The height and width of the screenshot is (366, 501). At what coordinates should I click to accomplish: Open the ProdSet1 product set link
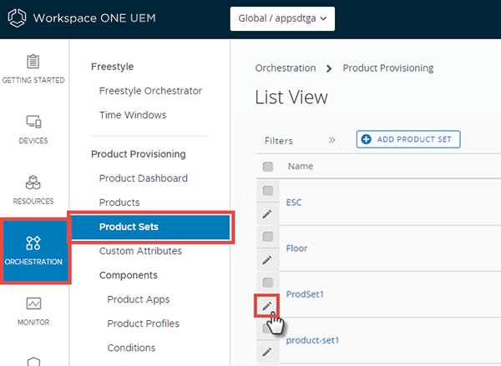pos(305,294)
